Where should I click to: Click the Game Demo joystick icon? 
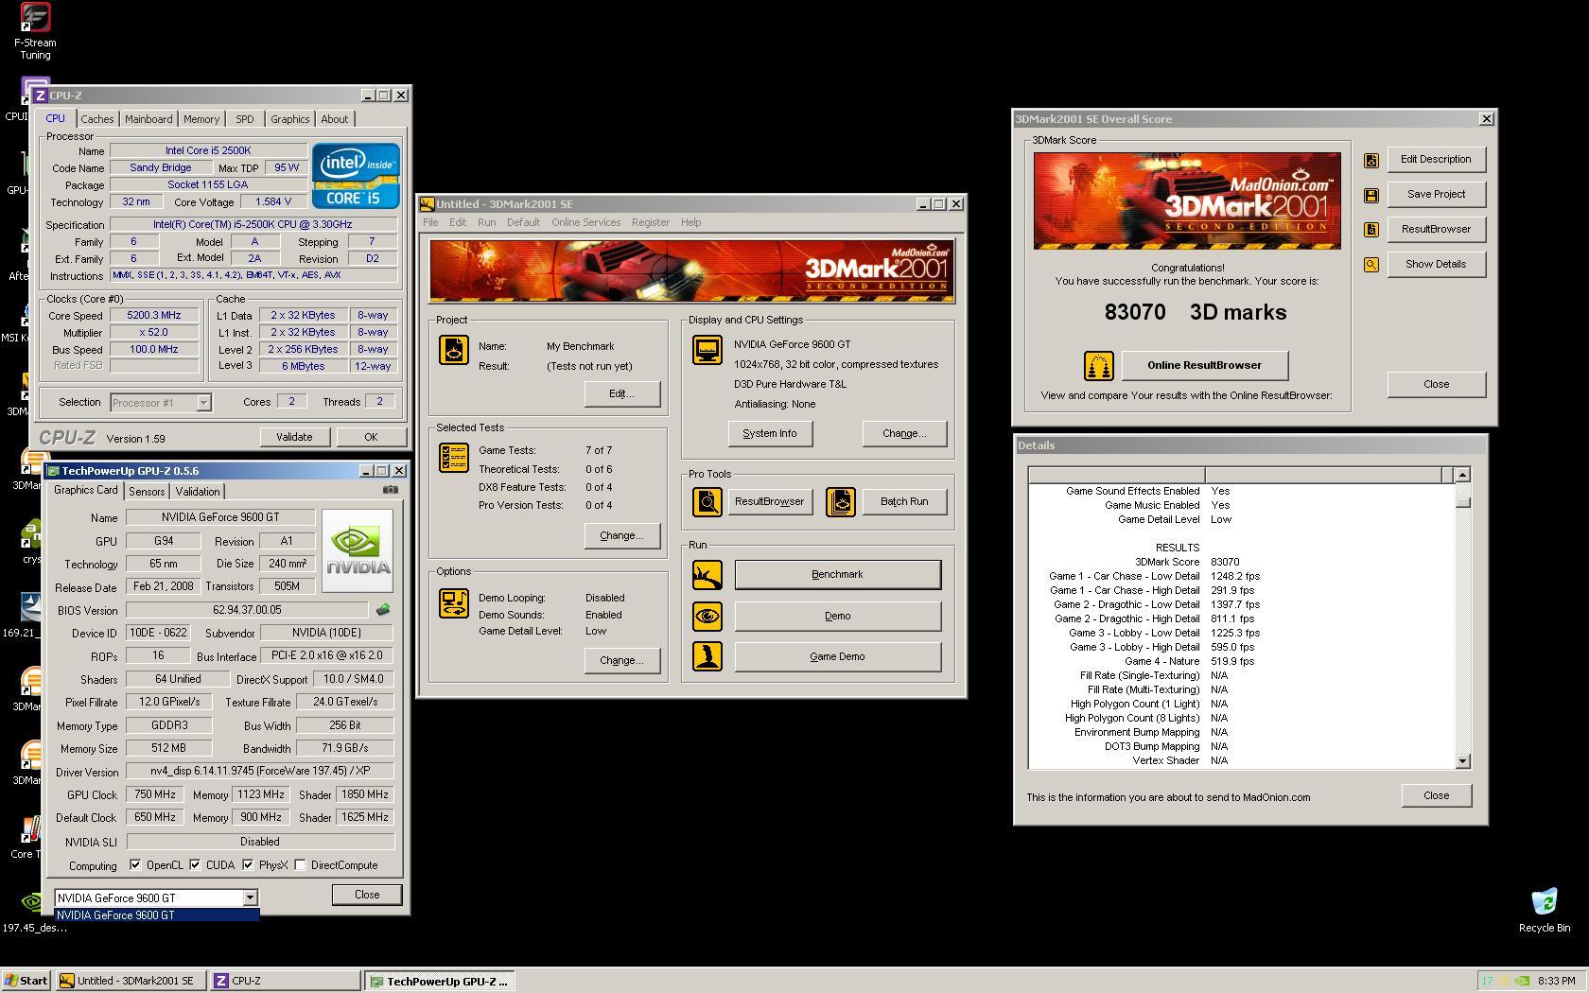(x=707, y=656)
